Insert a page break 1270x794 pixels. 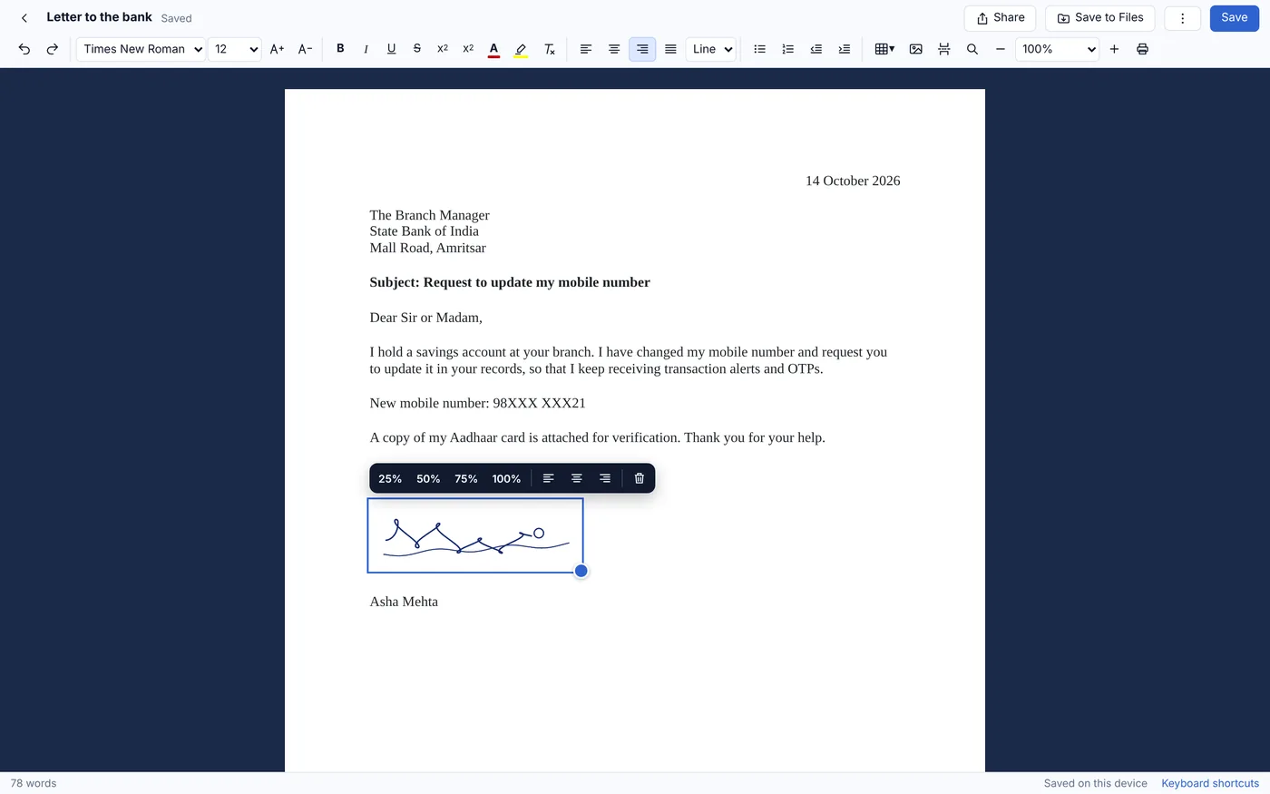pyautogui.click(x=944, y=49)
